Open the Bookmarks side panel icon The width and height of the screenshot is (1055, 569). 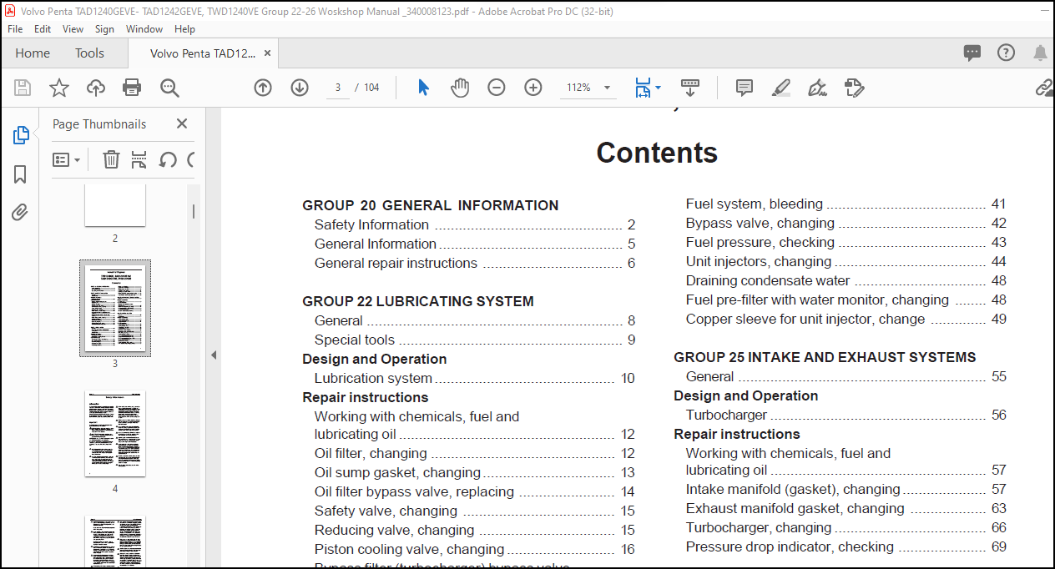tap(20, 174)
